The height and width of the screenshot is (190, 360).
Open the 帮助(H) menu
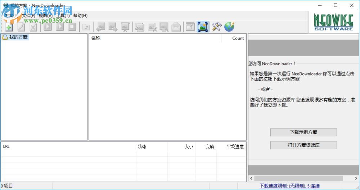click(x=80, y=15)
